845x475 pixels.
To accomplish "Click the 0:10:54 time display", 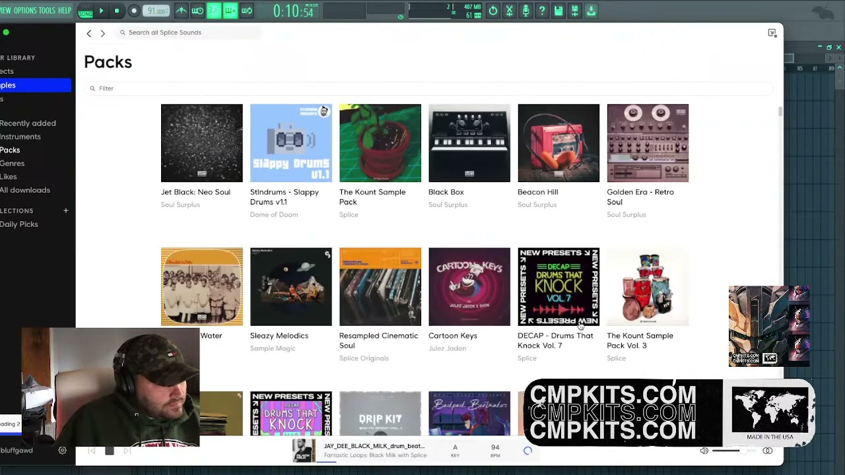I will coord(293,11).
